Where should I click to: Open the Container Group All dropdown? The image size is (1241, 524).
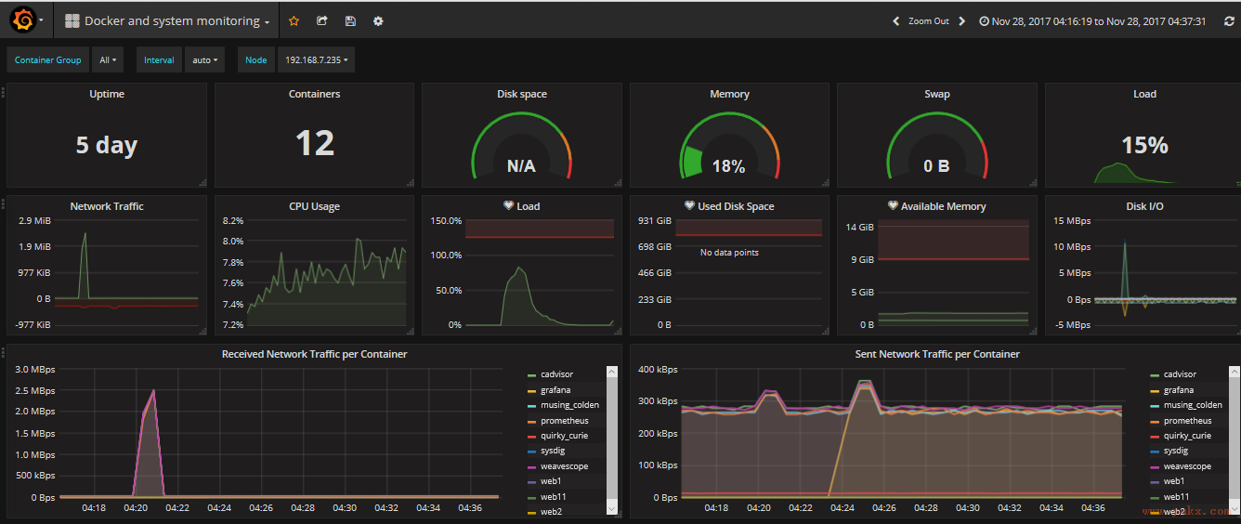tap(108, 60)
